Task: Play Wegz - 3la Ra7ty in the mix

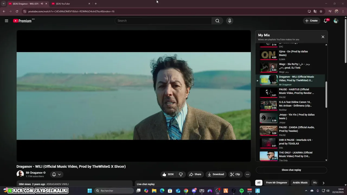Action: coord(290,68)
